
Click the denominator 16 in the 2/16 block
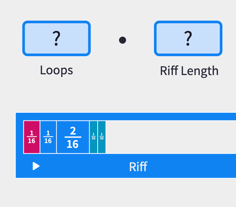coord(73,144)
